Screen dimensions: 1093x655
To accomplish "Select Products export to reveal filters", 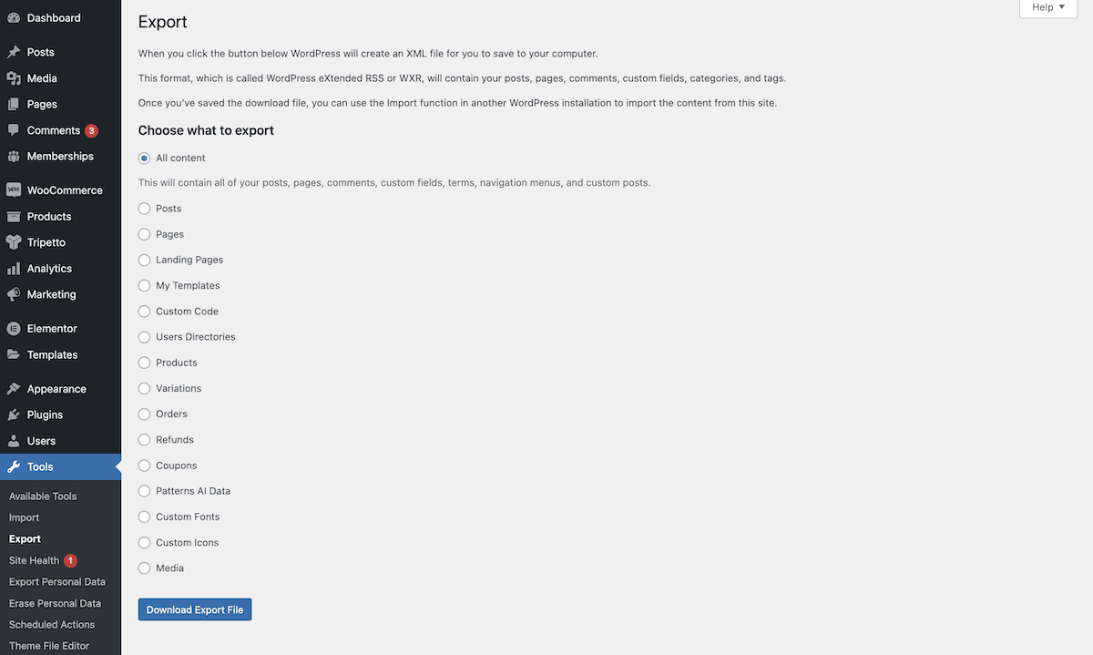I will 144,363.
